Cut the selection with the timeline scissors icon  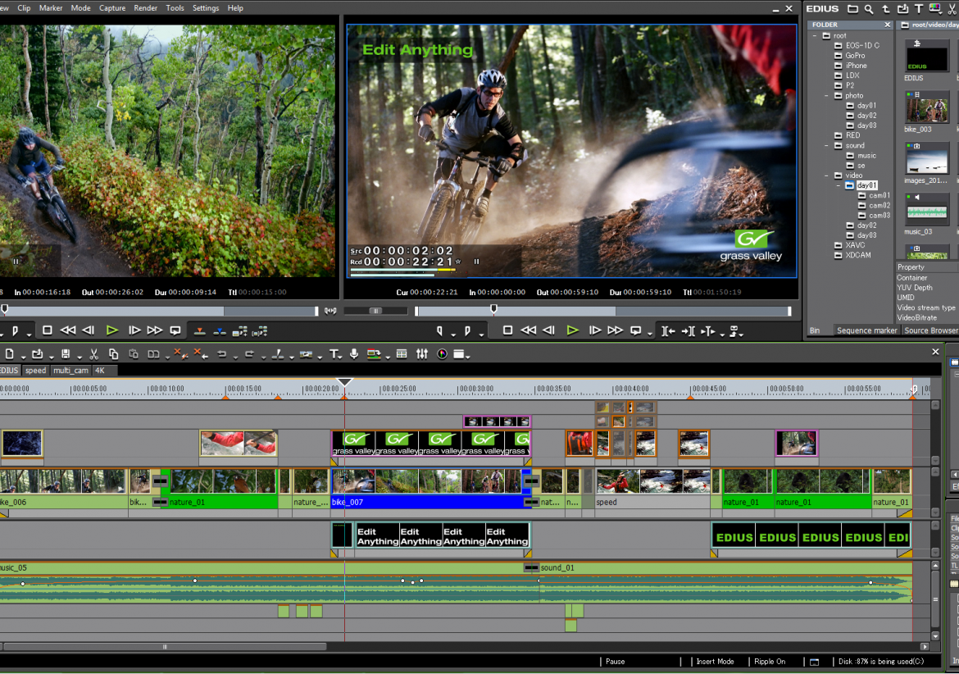tap(93, 354)
